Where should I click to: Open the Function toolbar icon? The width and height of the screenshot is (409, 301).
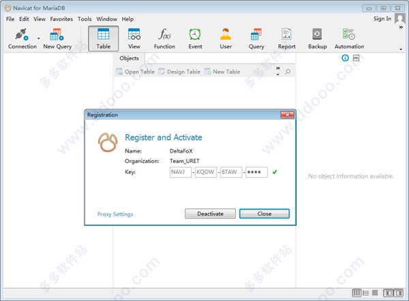pyautogui.click(x=164, y=39)
